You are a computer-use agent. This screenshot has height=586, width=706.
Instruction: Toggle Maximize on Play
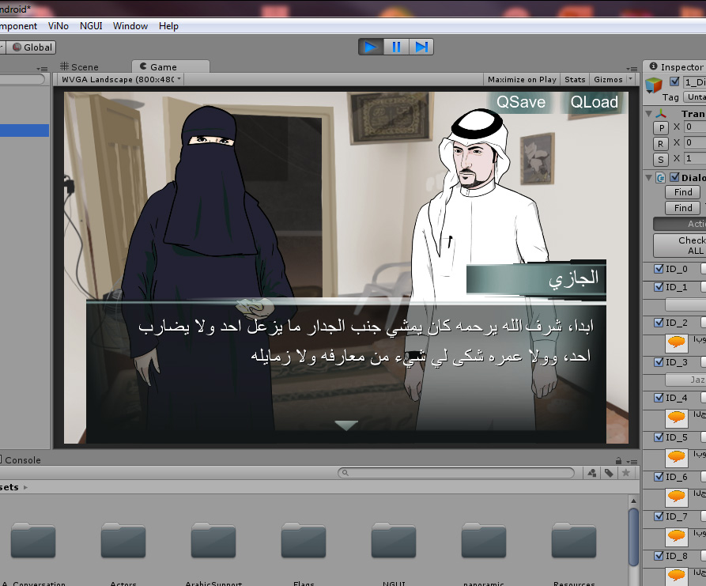pyautogui.click(x=522, y=79)
